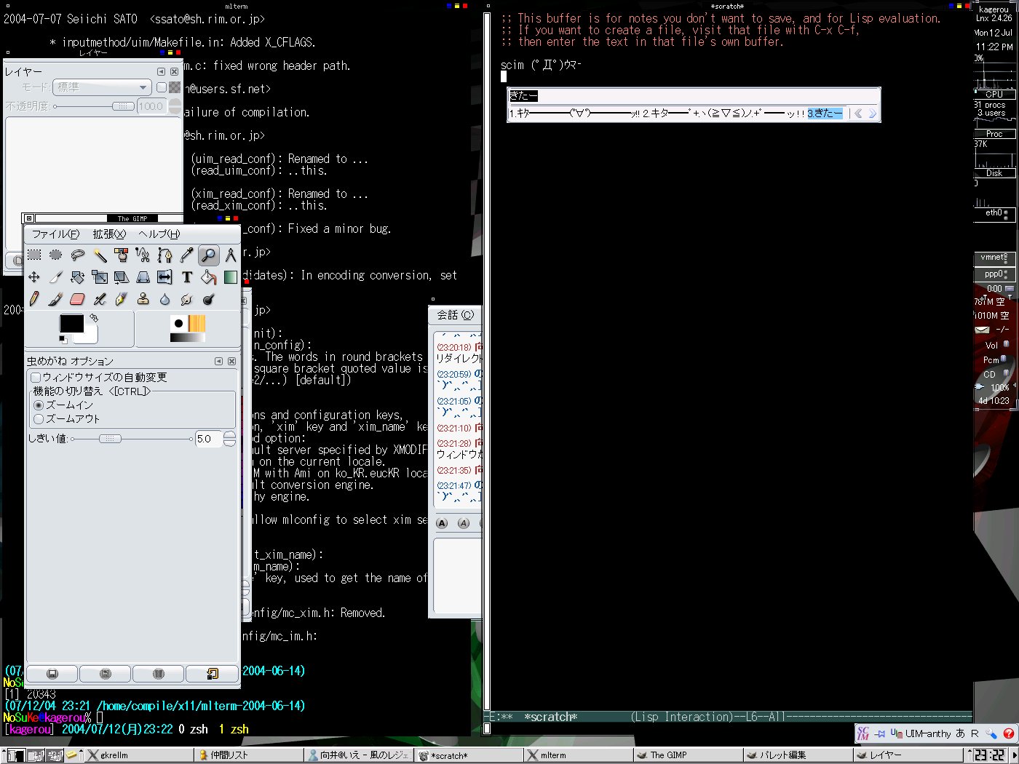Image resolution: width=1019 pixels, height=764 pixels.
Task: Reset tool options button at panel bottom
Action: pyautogui.click(x=212, y=674)
